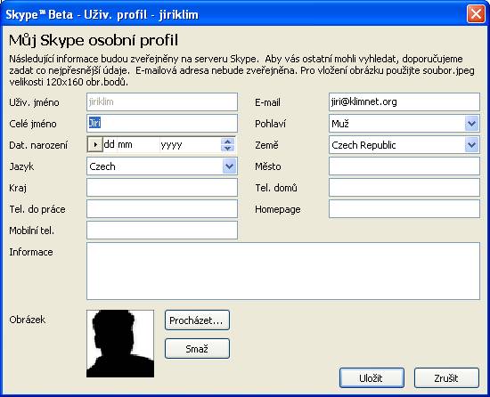Open the Jazyk language dropdown
The height and width of the screenshot is (397, 490).
(x=229, y=166)
